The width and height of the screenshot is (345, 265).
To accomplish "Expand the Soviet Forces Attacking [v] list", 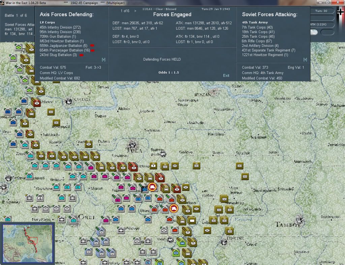I will (305, 59).
